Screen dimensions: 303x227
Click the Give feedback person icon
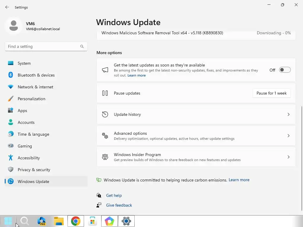pos(99,205)
